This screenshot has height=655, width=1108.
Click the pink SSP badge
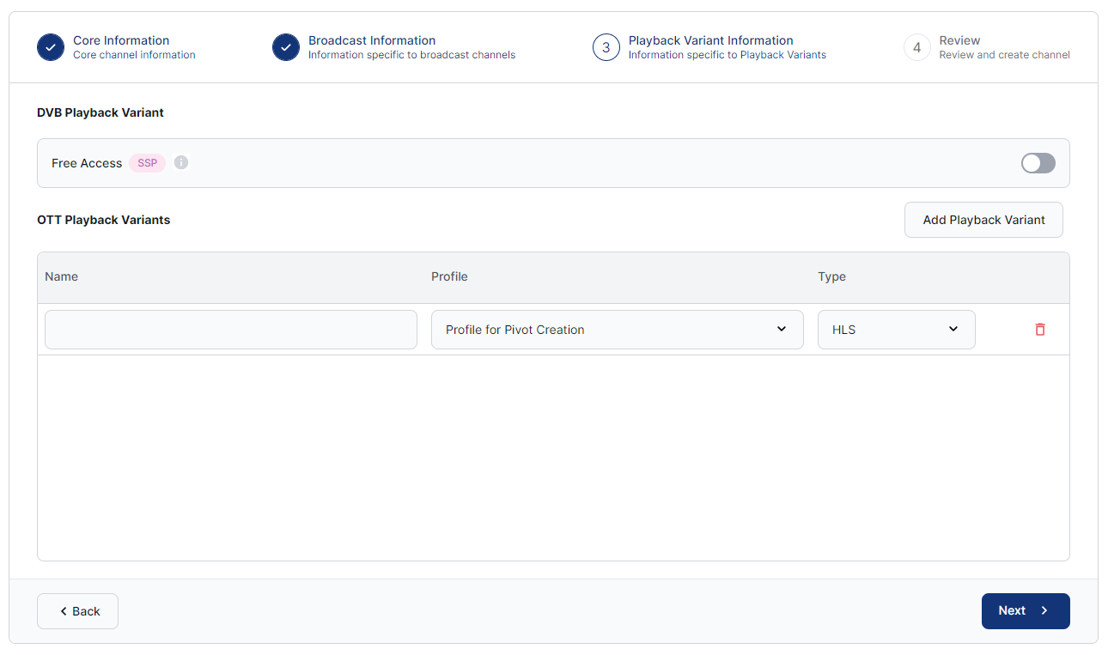(x=148, y=163)
